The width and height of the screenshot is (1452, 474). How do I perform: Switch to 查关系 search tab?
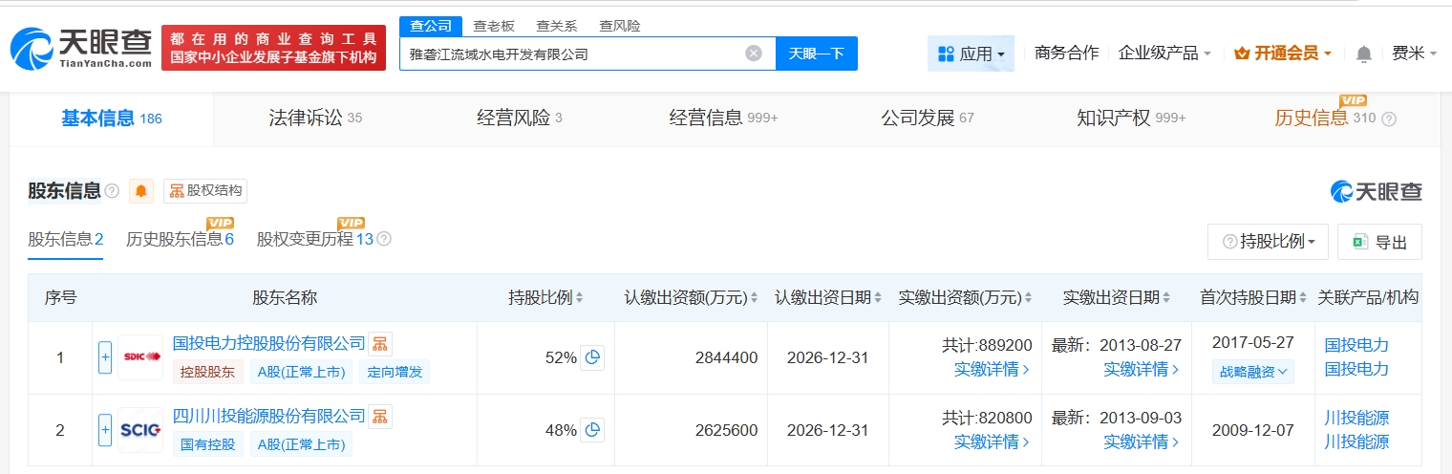[556, 26]
